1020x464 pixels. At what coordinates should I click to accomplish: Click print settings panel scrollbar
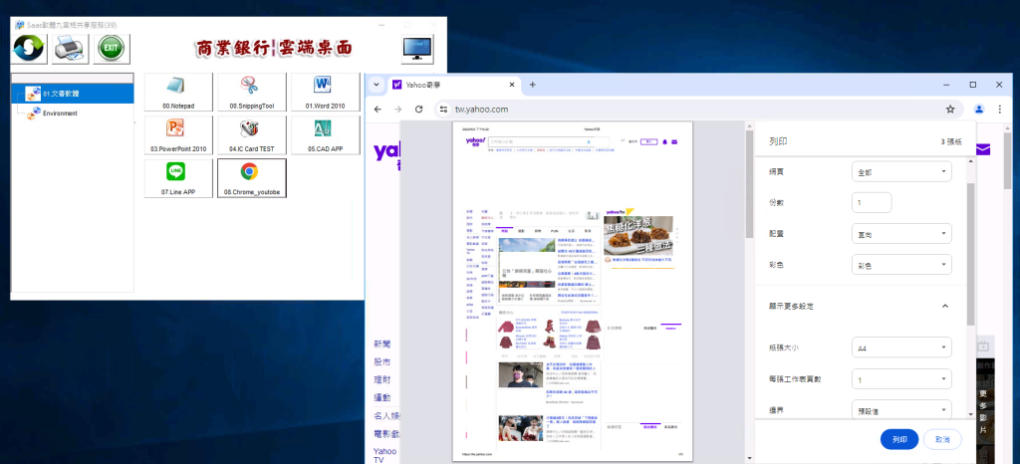pyautogui.click(x=970, y=254)
